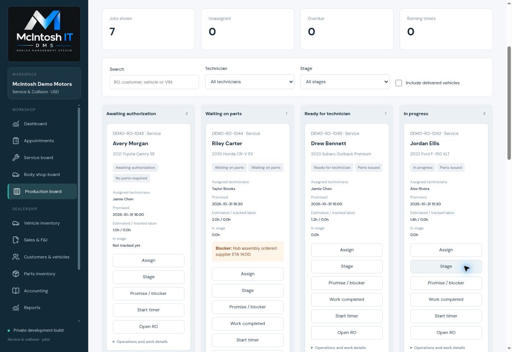Screen dimensions: 512x352
Task: Focus the RO, customer, vehicle search field
Action: tap(154, 82)
